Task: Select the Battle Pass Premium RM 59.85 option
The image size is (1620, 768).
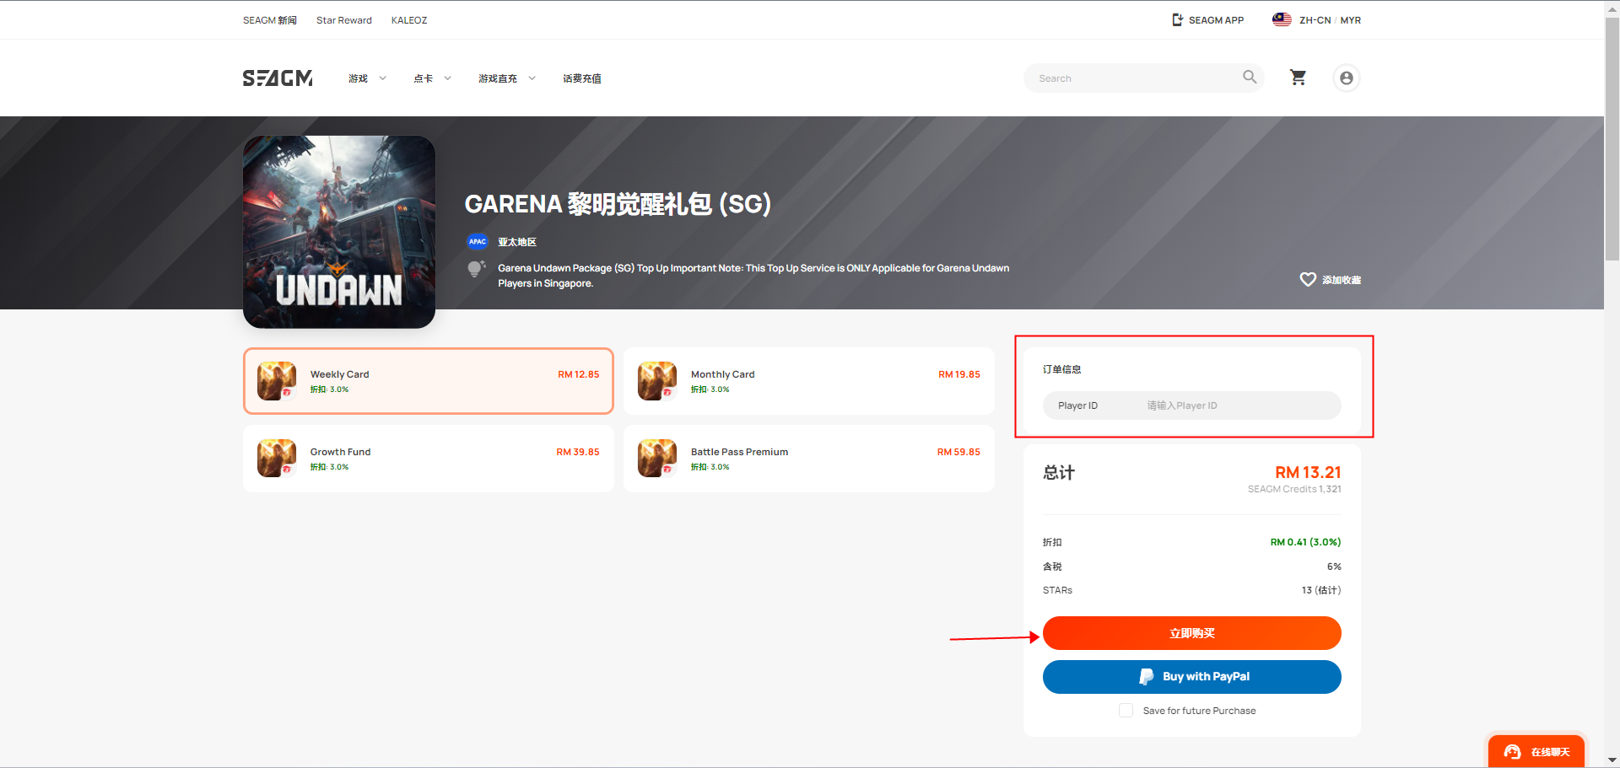Action: pos(808,459)
